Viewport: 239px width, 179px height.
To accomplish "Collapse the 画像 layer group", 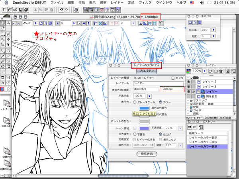I will click(188, 77).
